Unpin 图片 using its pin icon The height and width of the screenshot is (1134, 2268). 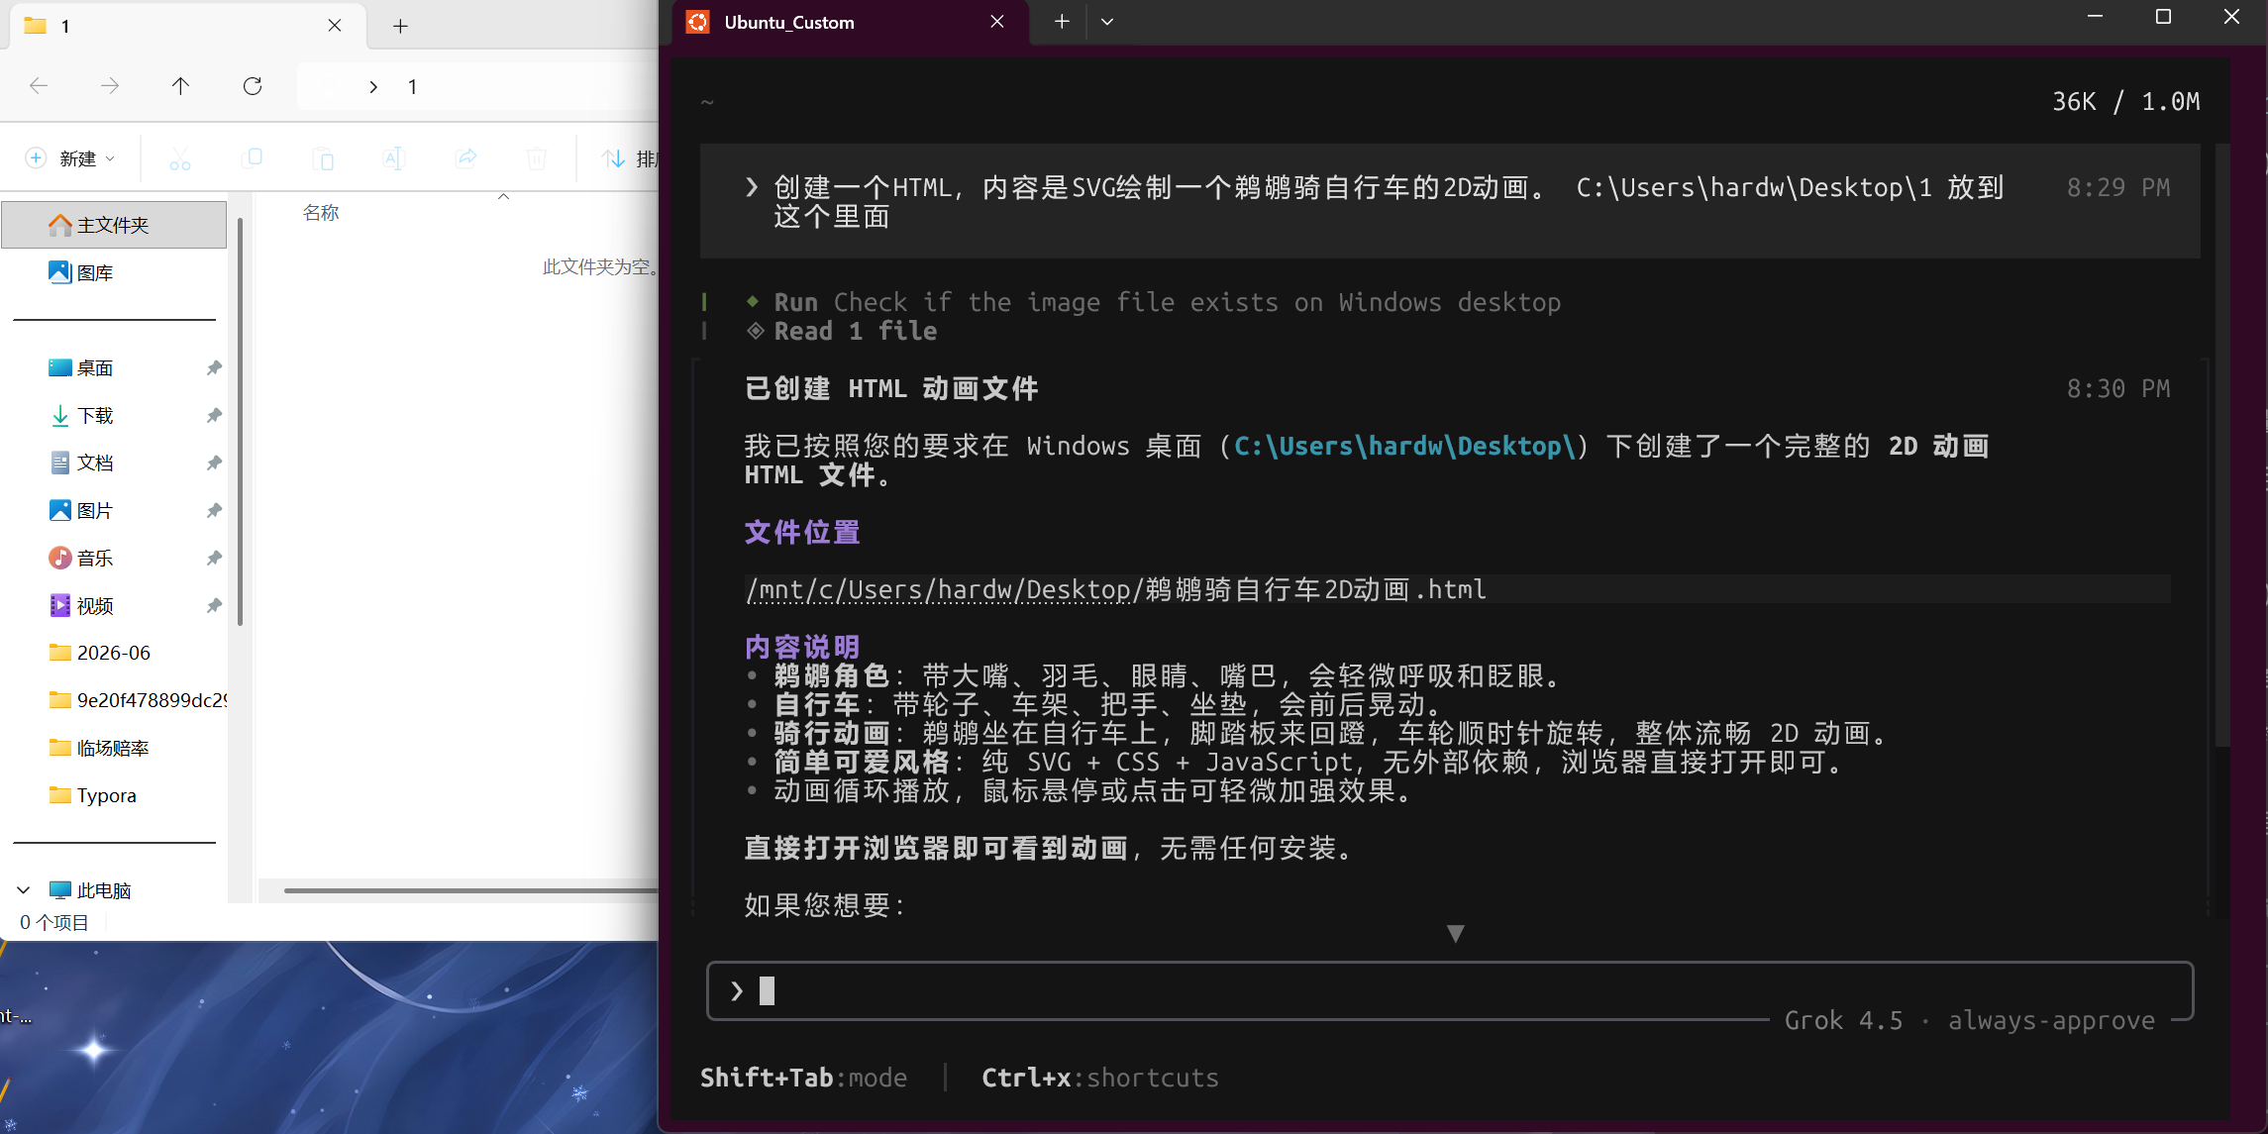[x=214, y=510]
